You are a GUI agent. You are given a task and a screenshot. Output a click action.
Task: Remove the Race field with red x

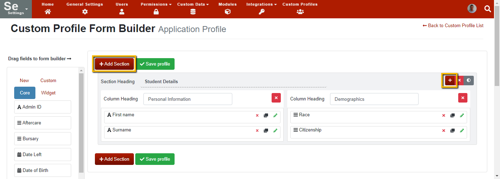click(443, 116)
